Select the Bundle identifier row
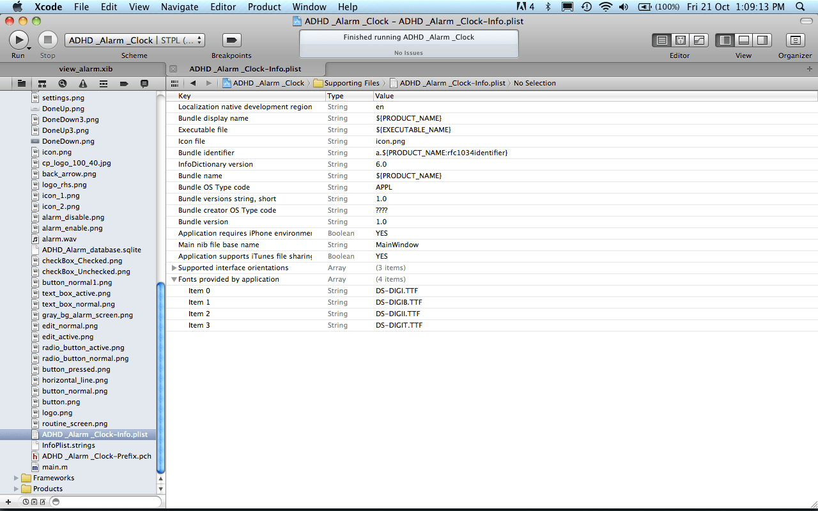This screenshot has height=511, width=818. 492,153
